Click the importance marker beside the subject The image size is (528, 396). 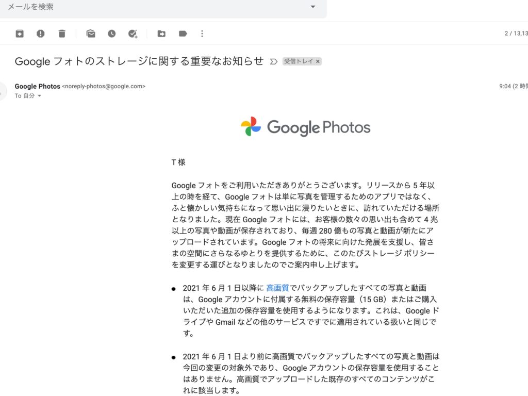tap(273, 62)
